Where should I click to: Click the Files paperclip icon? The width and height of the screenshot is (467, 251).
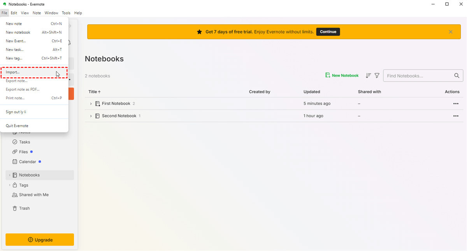(15, 152)
